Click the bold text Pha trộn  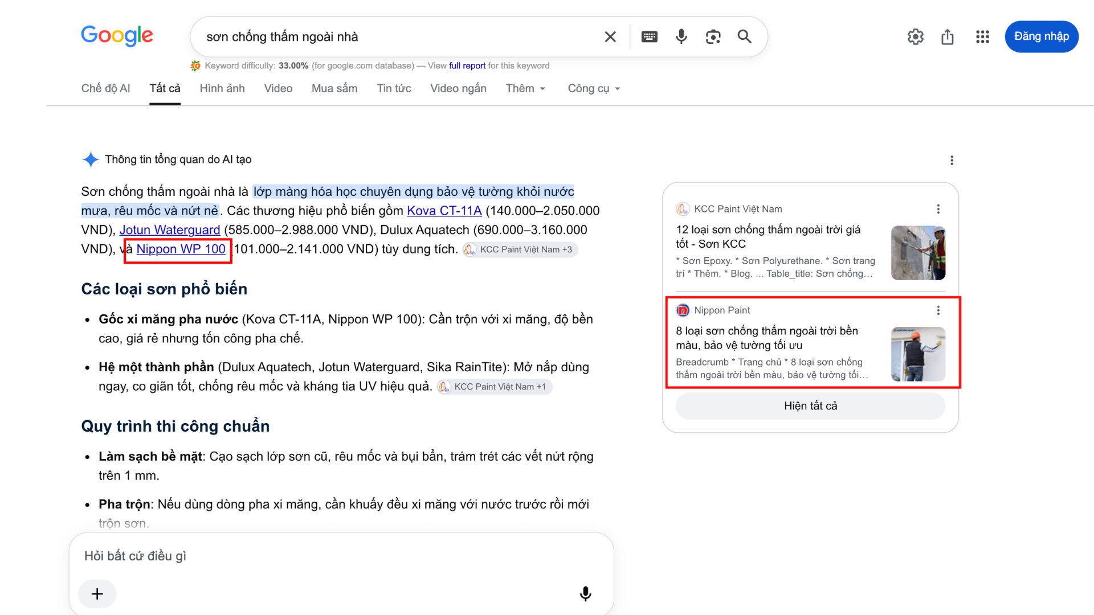(x=124, y=505)
